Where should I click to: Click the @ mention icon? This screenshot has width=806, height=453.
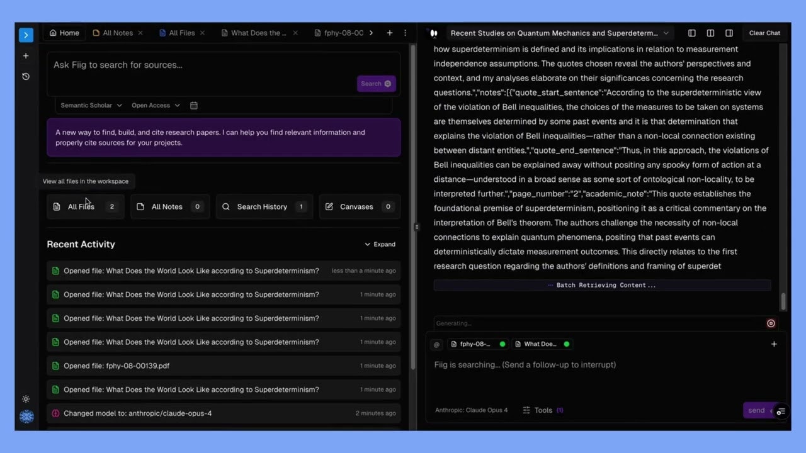436,344
